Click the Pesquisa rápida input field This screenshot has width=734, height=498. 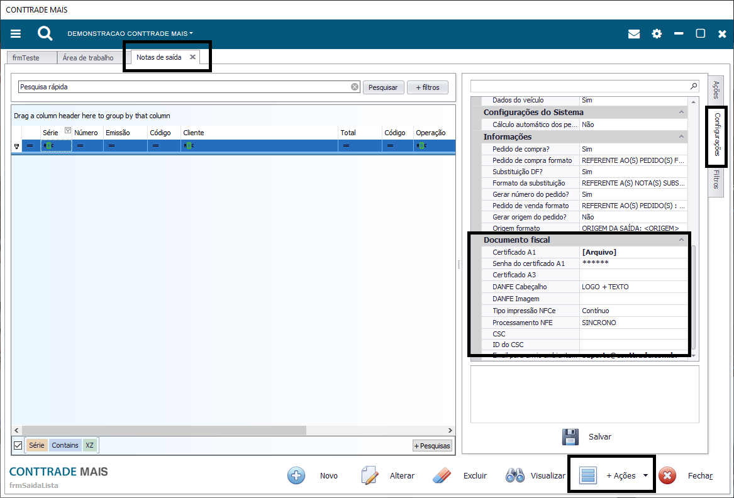click(182, 87)
